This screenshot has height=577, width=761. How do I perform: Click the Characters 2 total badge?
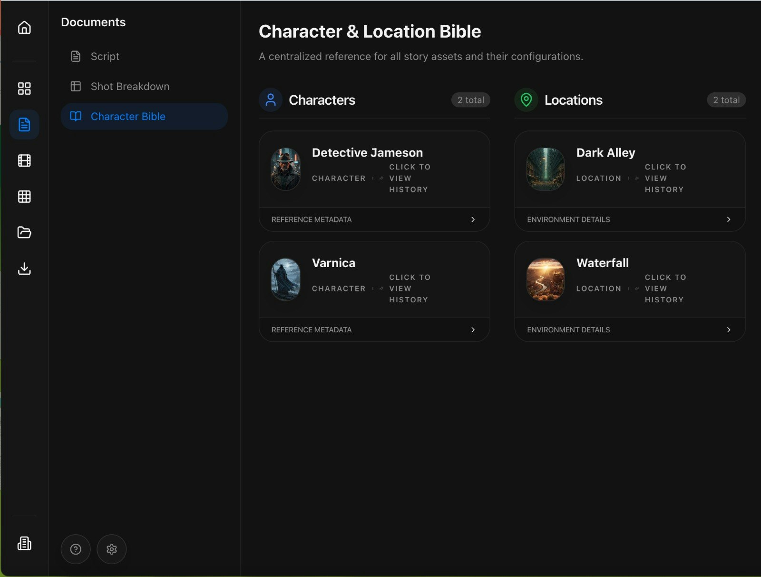pos(470,100)
